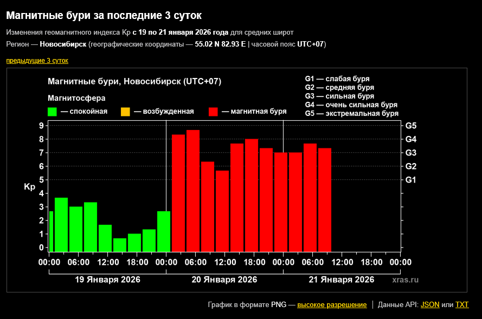The image size is (482, 319).
Task: Select the 'G1' label on right axis
Action: (x=411, y=180)
